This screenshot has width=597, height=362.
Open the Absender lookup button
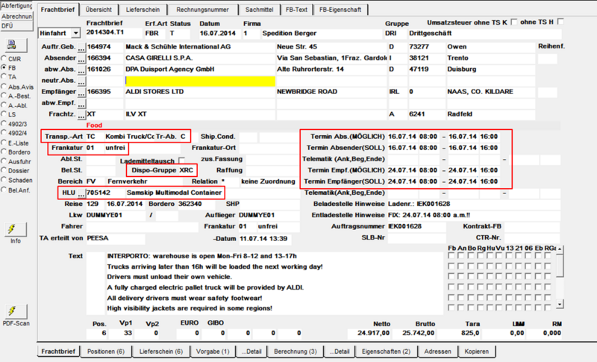click(x=81, y=59)
